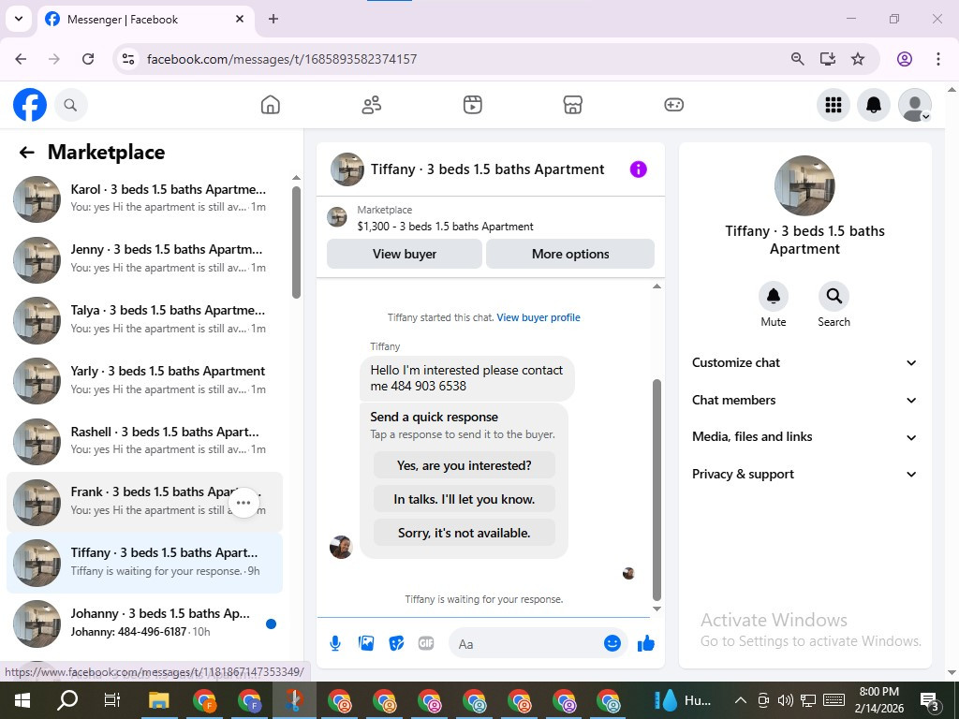The image size is (959, 719).
Task: Click the conversation list scrollbar
Action: [296, 242]
